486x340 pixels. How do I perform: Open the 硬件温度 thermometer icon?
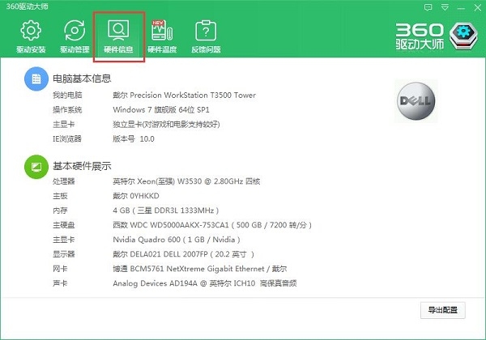coord(162,31)
